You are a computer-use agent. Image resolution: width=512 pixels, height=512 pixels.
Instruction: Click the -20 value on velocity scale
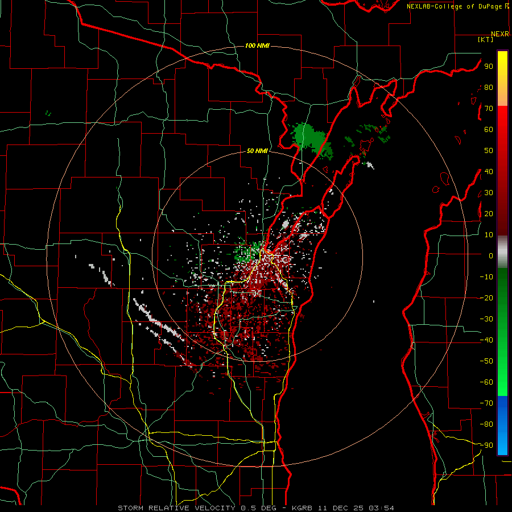pyautogui.click(x=486, y=298)
